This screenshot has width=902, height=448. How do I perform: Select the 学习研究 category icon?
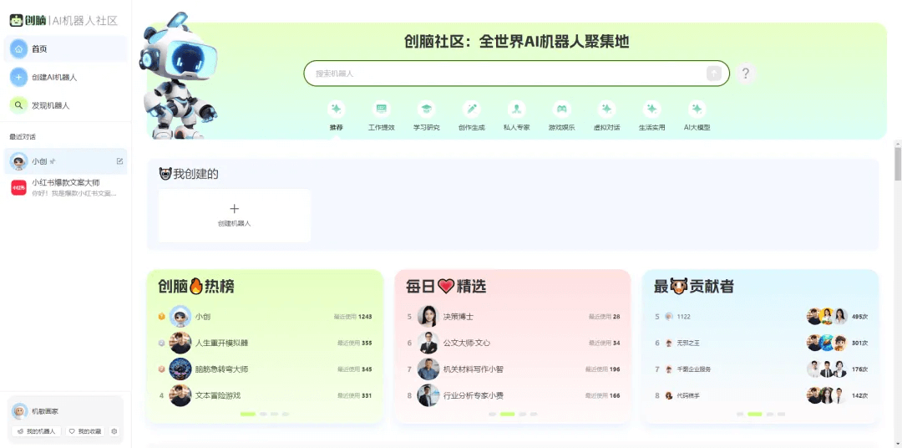[x=426, y=109]
